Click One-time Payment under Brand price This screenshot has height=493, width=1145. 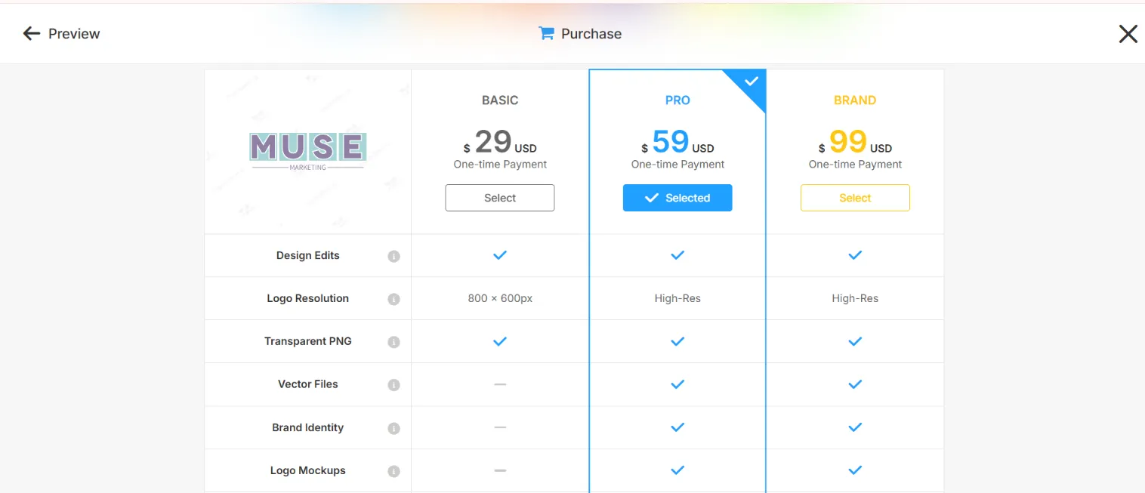click(855, 164)
